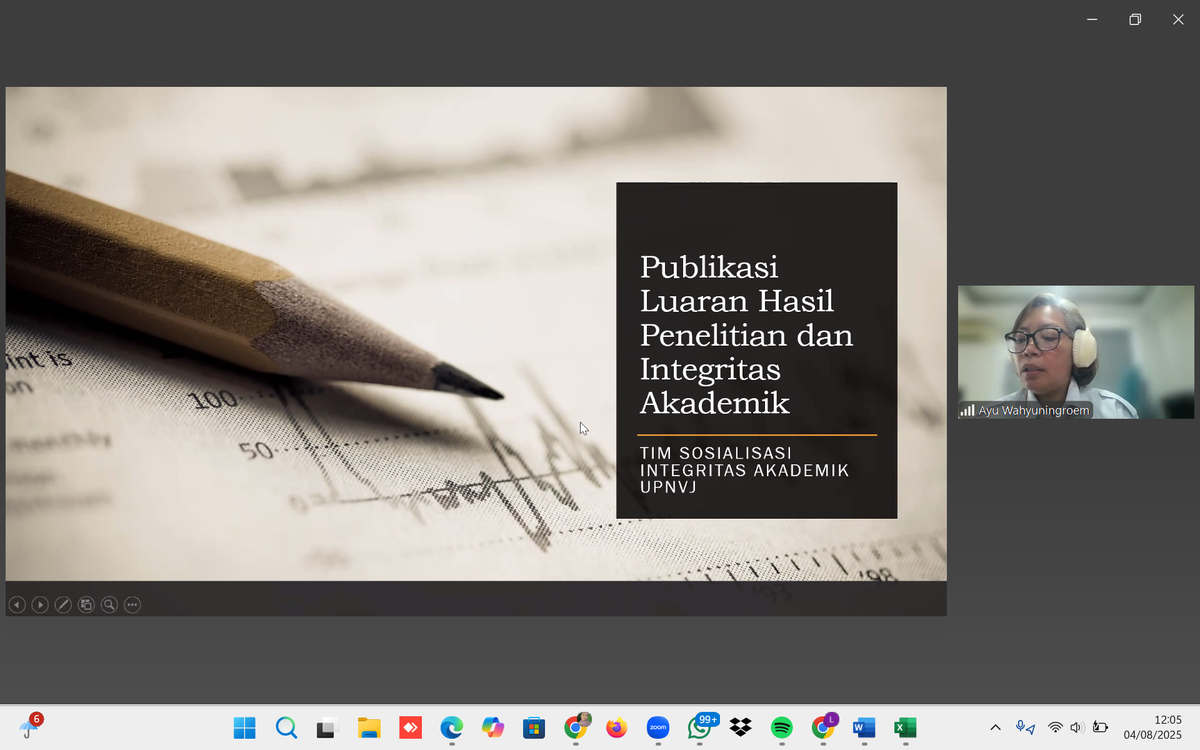Show hidden system tray icons chevron
This screenshot has width=1200, height=750.
tap(996, 727)
